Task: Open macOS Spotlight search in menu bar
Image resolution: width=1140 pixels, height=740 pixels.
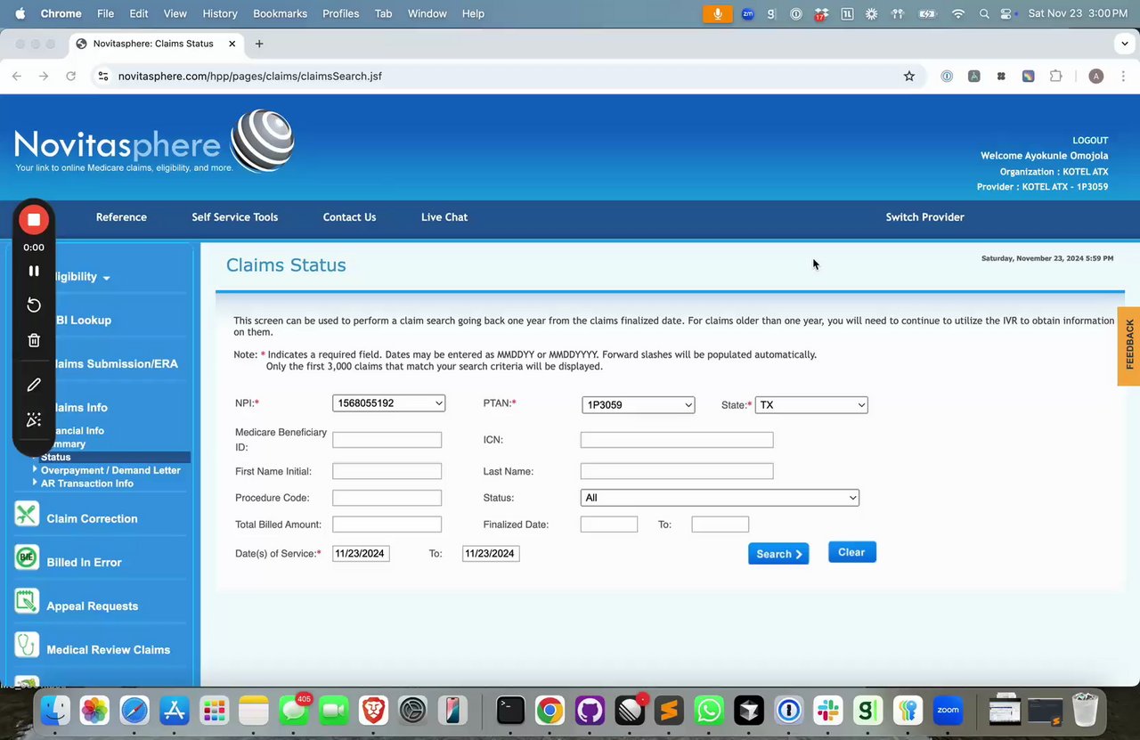Action: [x=984, y=13]
